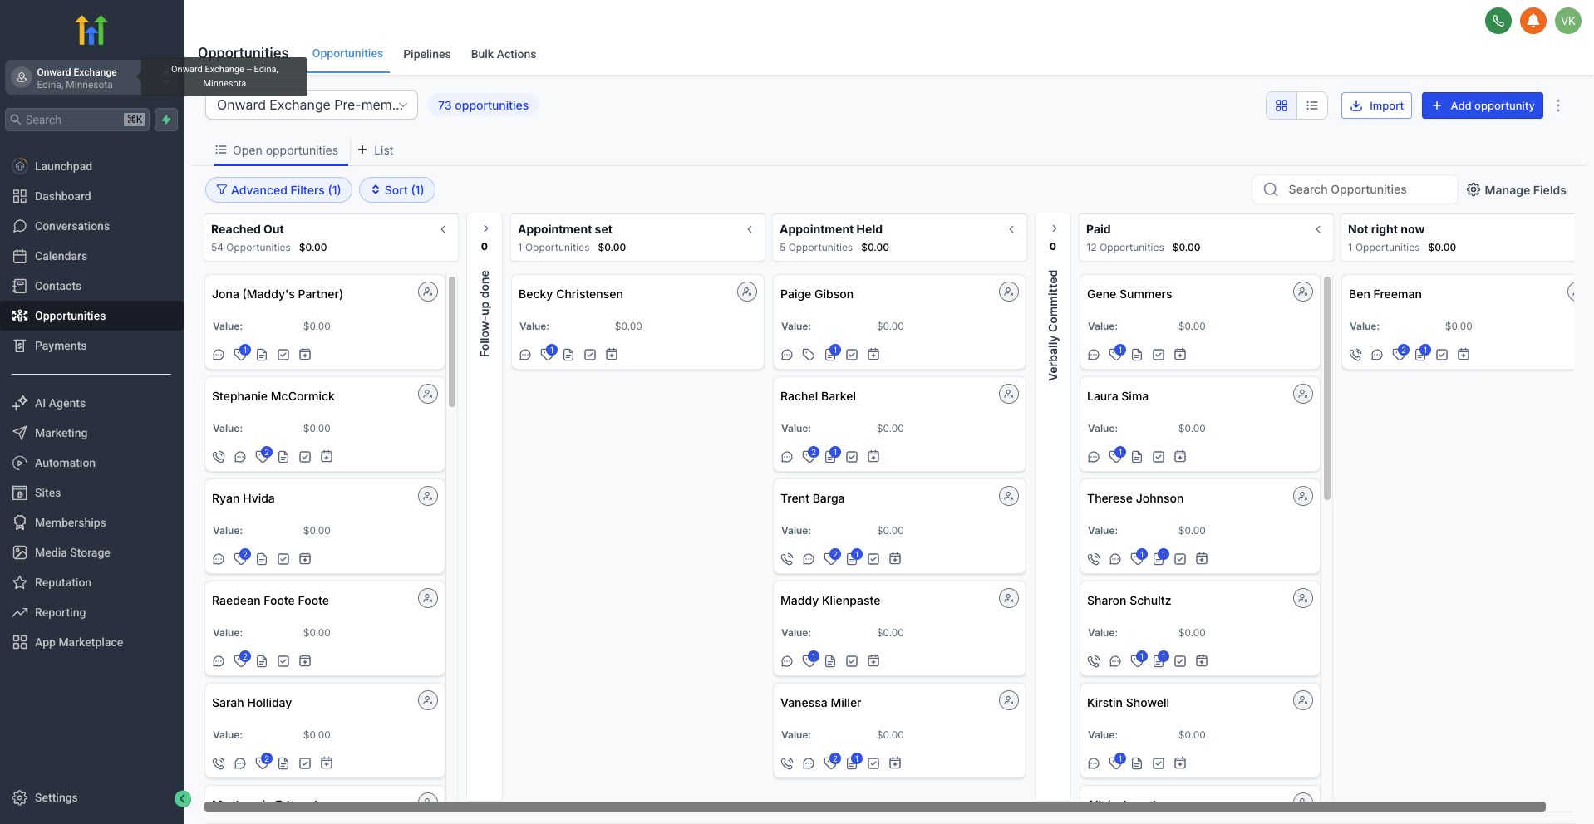Collapse the Reached Out column
Image resolution: width=1594 pixels, height=824 pixels.
click(x=443, y=229)
